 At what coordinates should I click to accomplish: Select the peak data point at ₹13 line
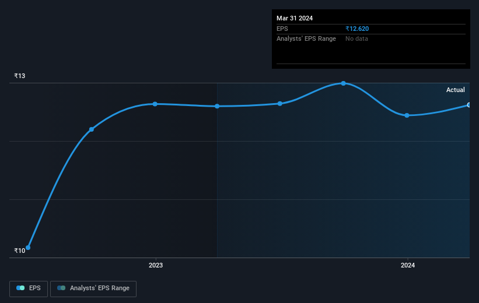coord(344,83)
